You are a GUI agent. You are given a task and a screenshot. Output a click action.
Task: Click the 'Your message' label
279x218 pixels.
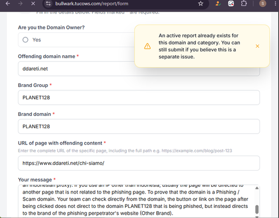[35, 180]
